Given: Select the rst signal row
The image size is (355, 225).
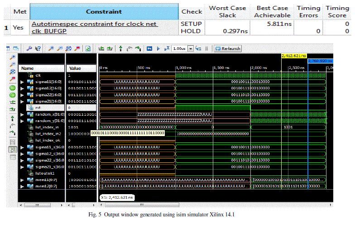Looking at the screenshot, I should tap(41, 108).
